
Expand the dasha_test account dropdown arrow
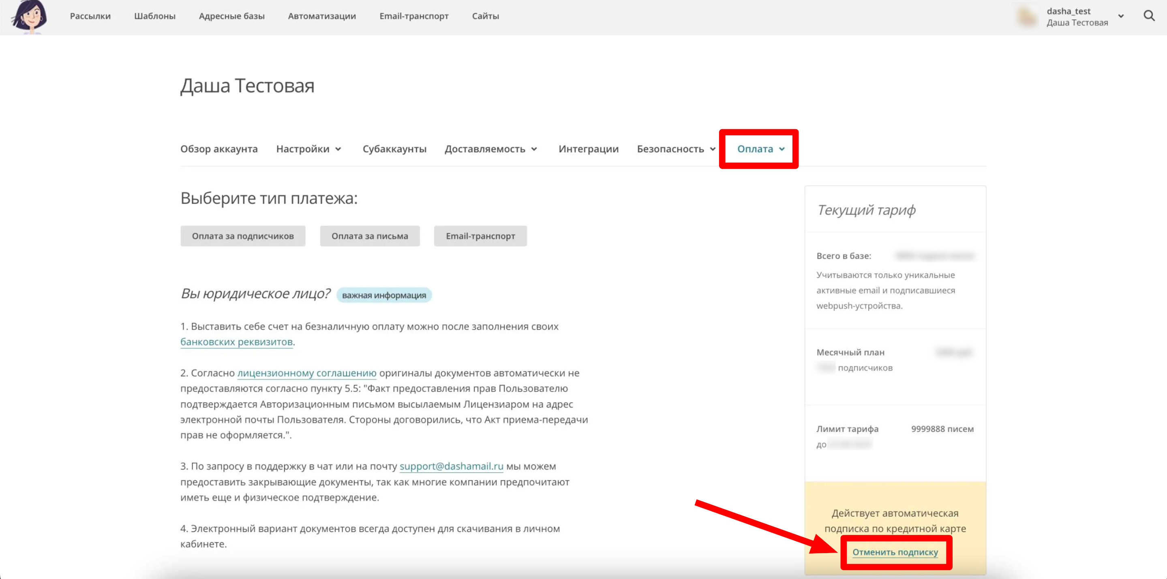(1121, 16)
